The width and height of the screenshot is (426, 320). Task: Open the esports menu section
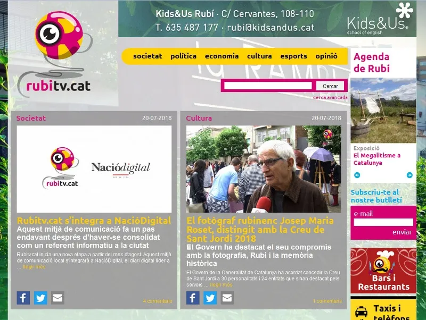[x=293, y=56]
